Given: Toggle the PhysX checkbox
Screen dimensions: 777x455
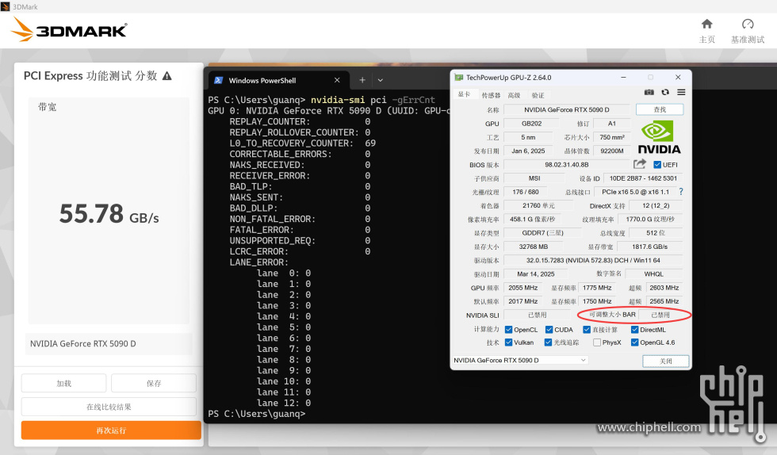Looking at the screenshot, I should pos(596,342).
